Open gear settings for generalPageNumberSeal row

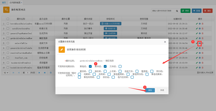coord(200,33)
